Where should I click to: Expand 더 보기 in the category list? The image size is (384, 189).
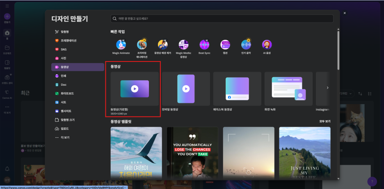point(78,138)
